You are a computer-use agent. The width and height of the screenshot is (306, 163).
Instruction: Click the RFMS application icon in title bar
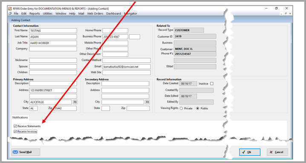pyautogui.click(x=10, y=9)
